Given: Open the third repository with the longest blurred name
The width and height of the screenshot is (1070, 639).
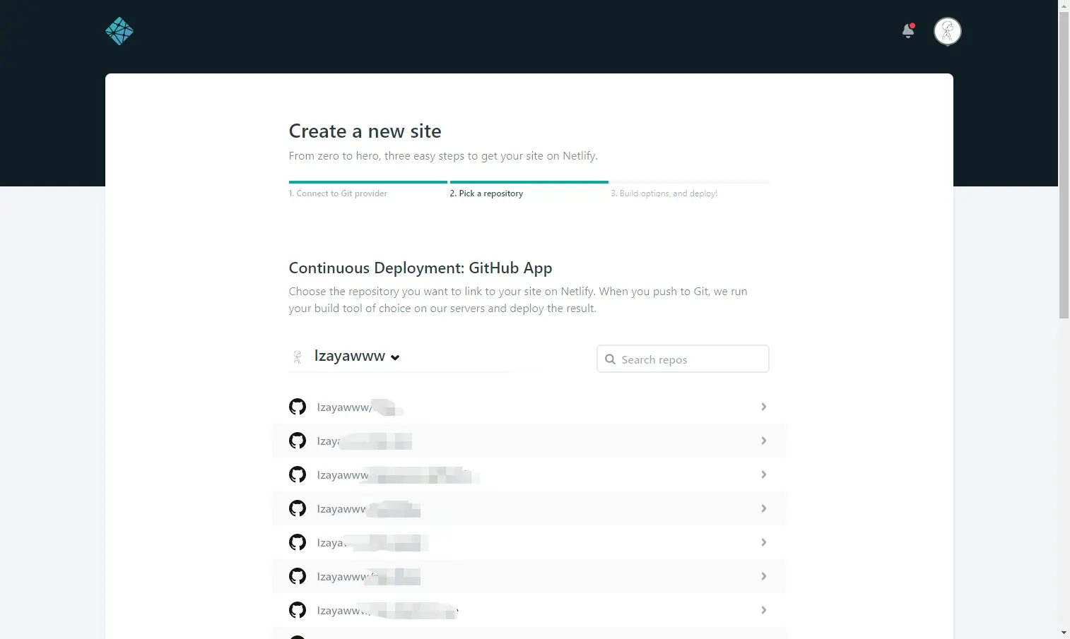Looking at the screenshot, I should (398, 475).
